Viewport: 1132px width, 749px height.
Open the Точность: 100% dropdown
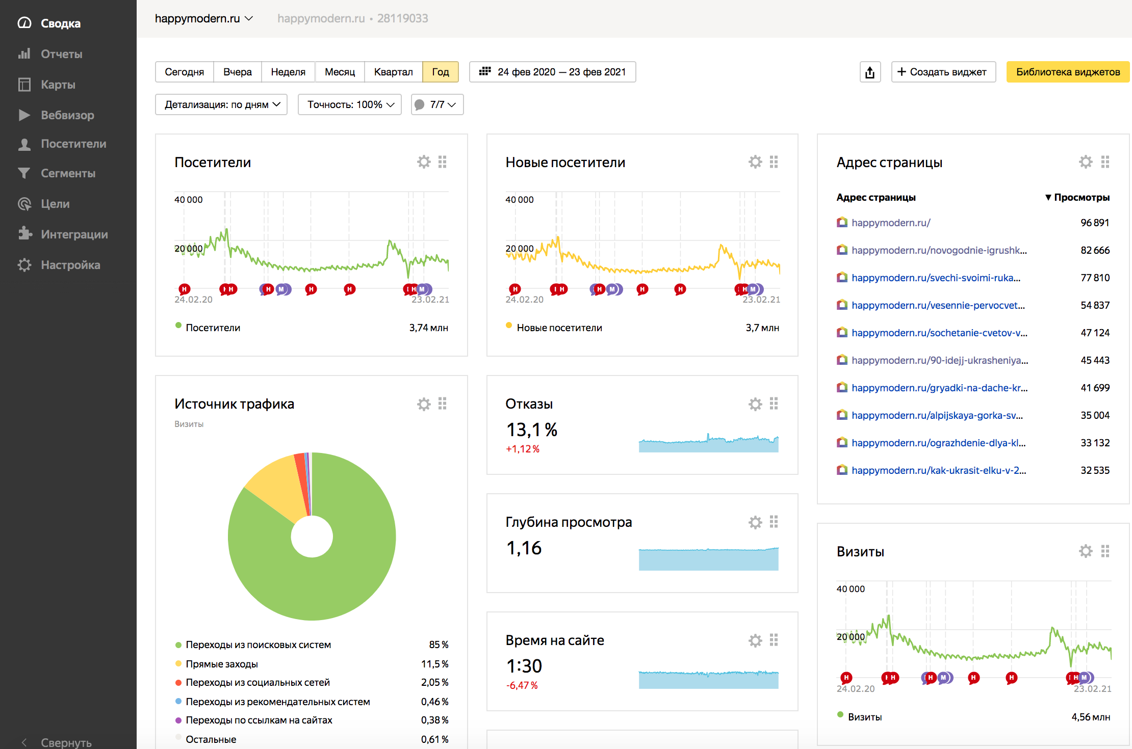350,104
